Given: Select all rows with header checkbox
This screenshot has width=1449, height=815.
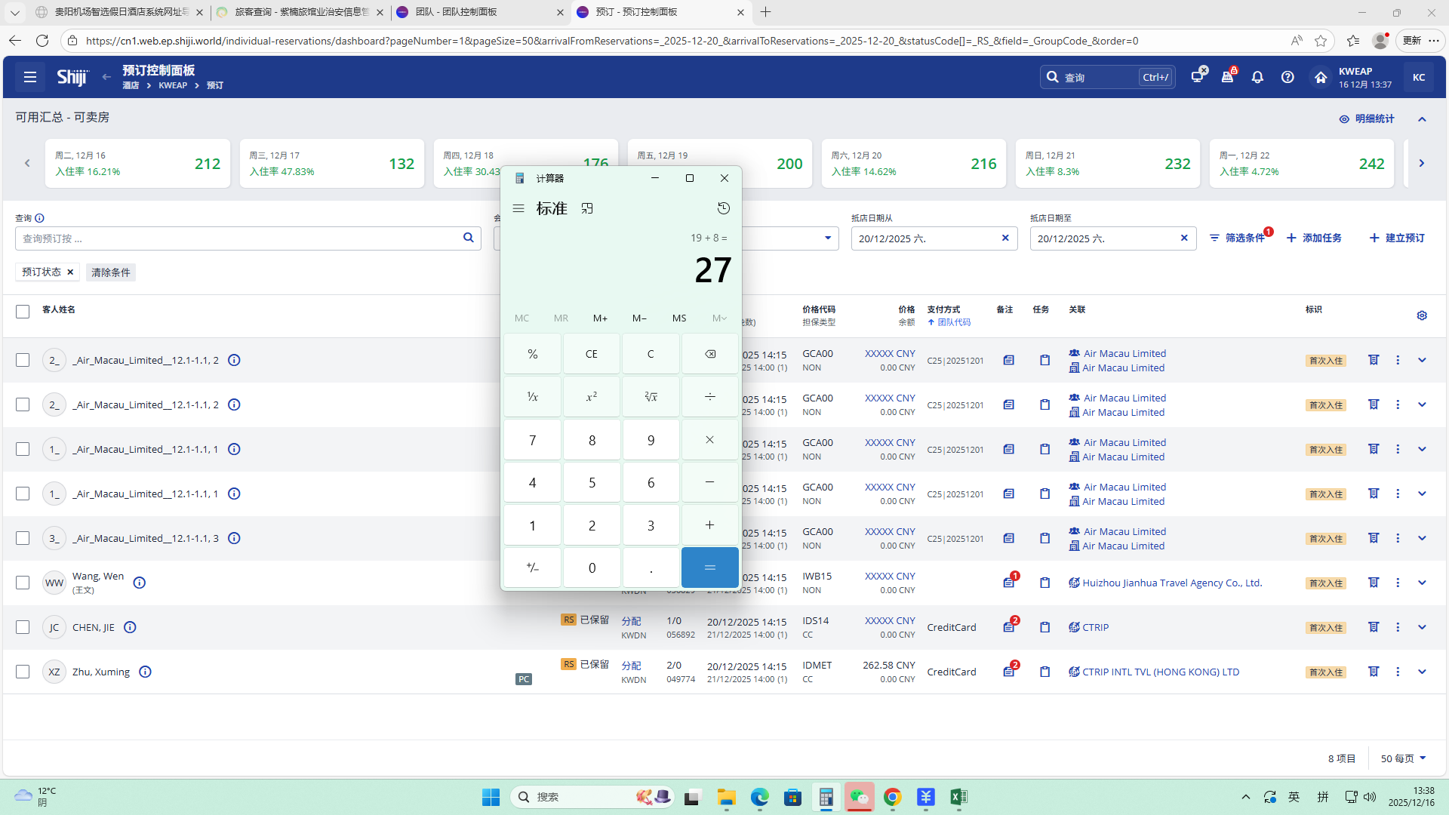Looking at the screenshot, I should click(x=23, y=311).
